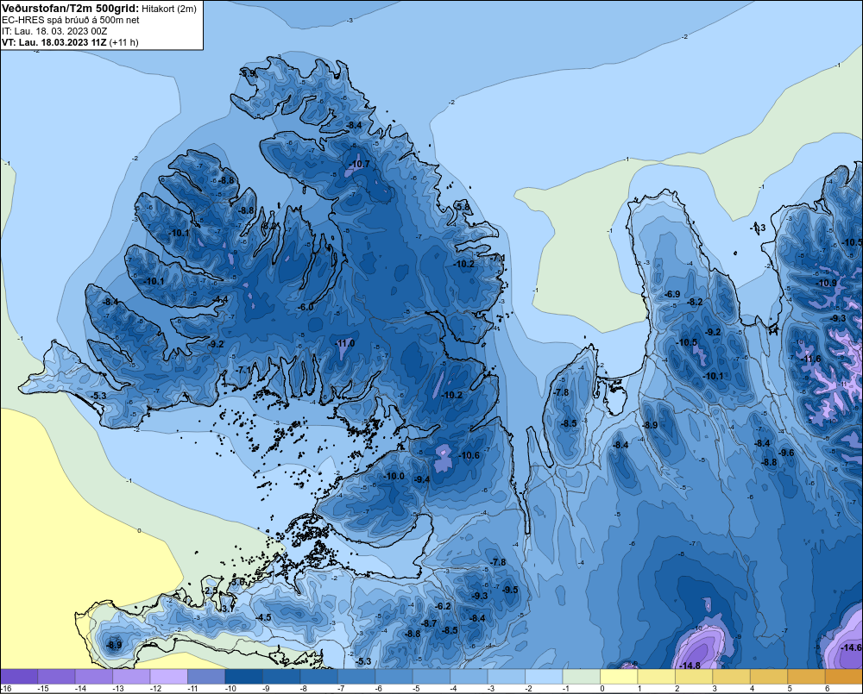The height and width of the screenshot is (694, 863).
Task: Click the 'IT: Lau. 18. 03. 2023 00Z' line
Action: (54, 31)
